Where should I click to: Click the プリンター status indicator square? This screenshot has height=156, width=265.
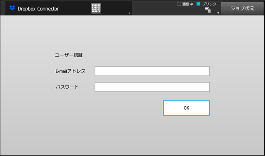coord(198,4)
